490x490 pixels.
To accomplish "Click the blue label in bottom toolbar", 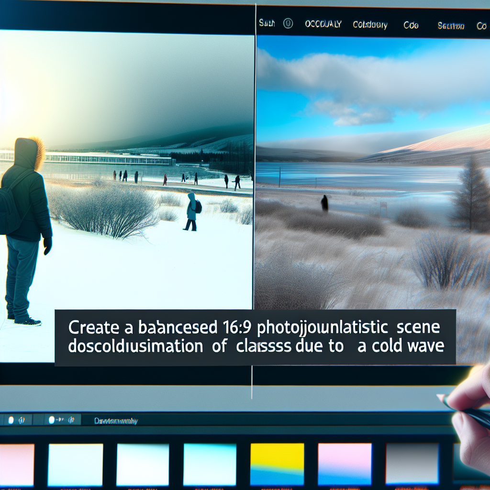I will pyautogui.click(x=116, y=421).
